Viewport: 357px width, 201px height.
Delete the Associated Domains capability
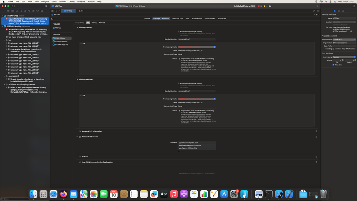click(x=316, y=137)
